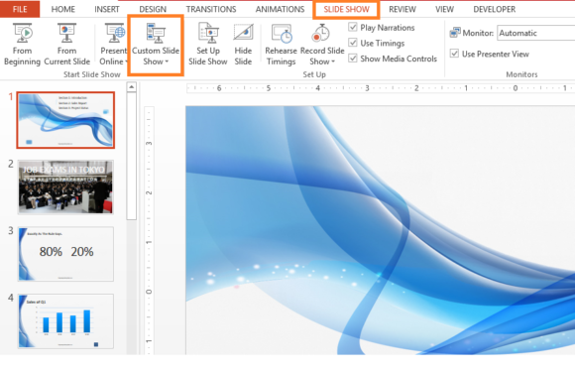
Task: Switch to the DEVELOPER tab
Action: (x=495, y=9)
